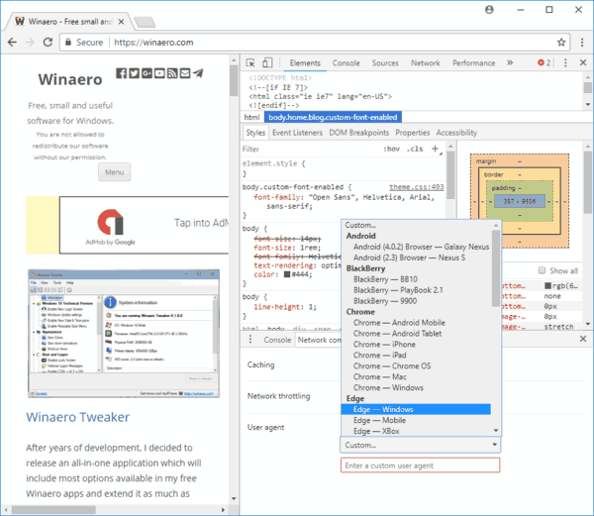Show more DevTools tabs via chevron
Screen dimensions: 594x516
pos(511,63)
